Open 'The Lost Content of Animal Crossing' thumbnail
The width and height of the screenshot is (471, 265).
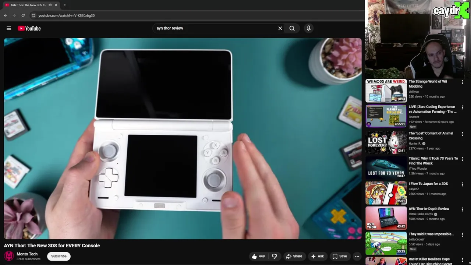point(386,142)
